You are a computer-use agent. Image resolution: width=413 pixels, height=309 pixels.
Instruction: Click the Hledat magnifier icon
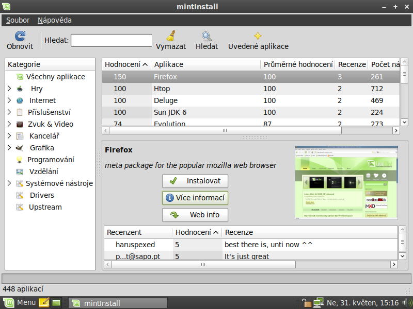point(206,36)
